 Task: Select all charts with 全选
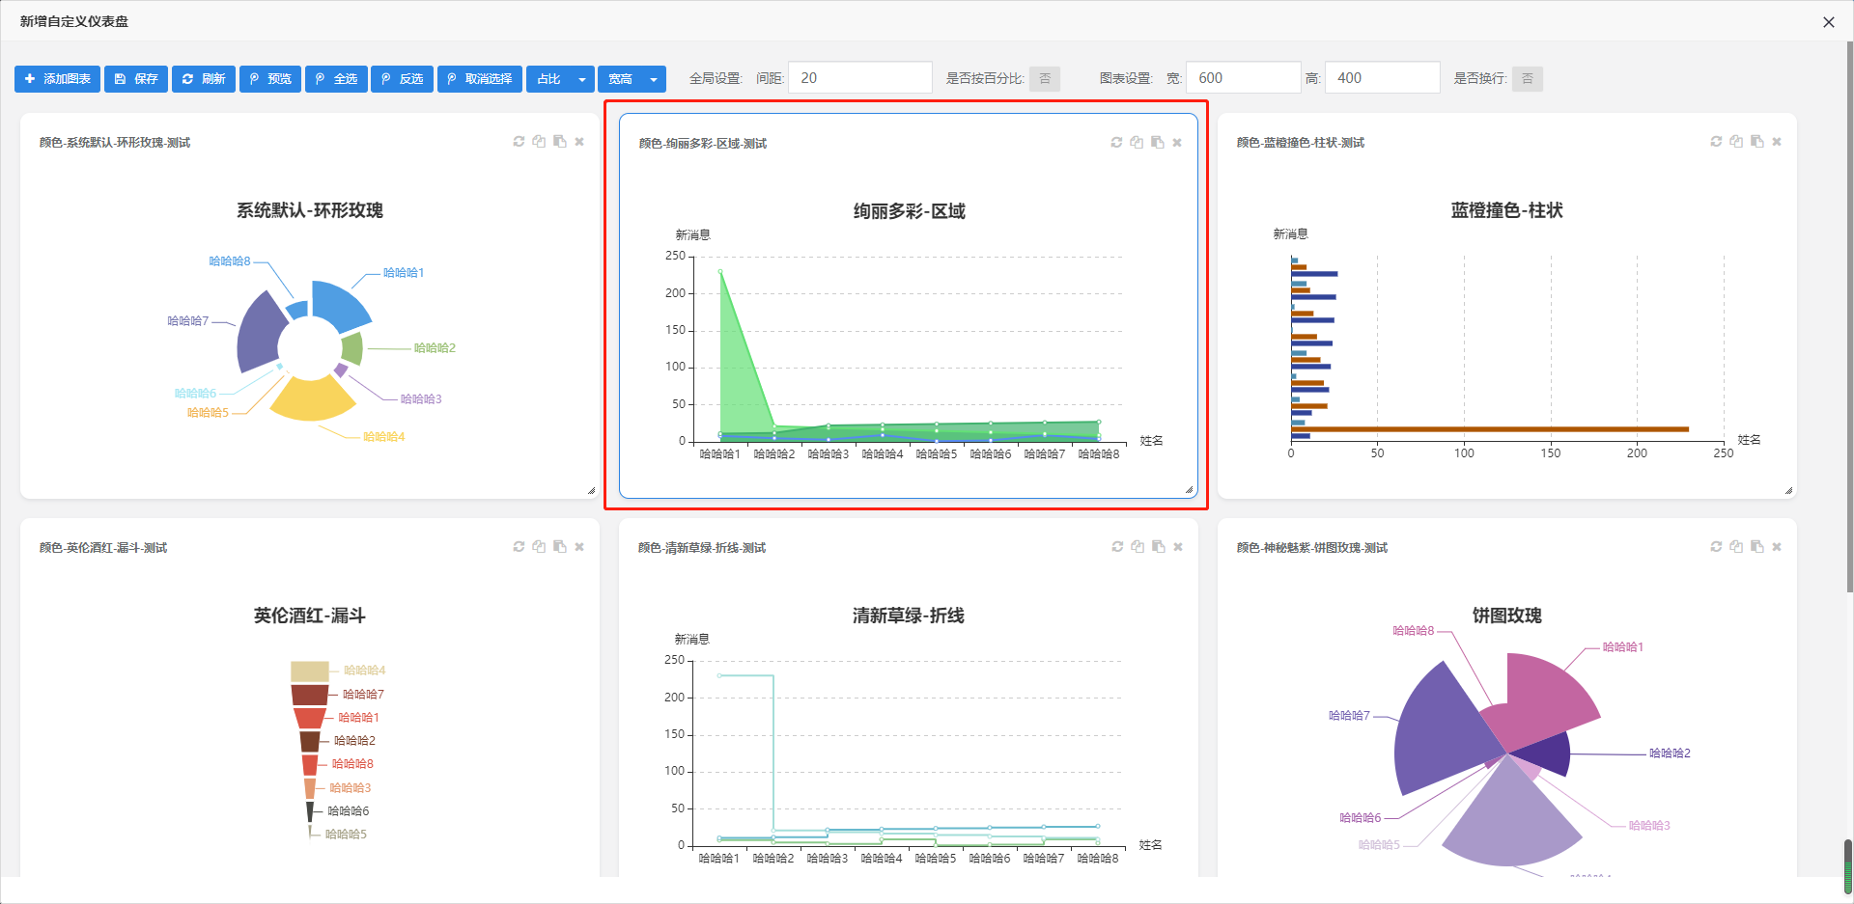click(336, 79)
